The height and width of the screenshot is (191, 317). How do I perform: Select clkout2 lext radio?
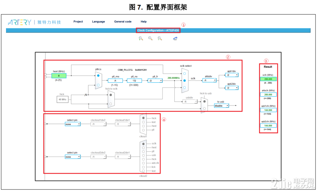tap(143, 171)
